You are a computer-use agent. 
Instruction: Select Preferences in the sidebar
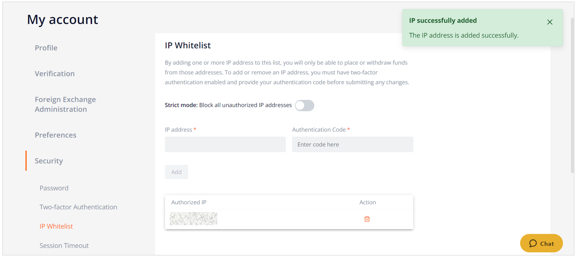[x=56, y=135]
